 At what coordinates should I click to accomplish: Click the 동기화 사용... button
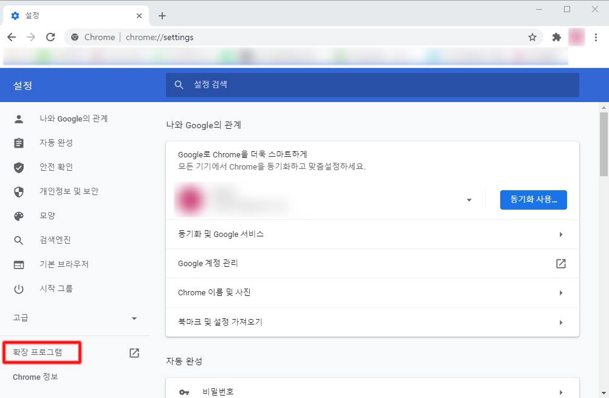pos(533,199)
